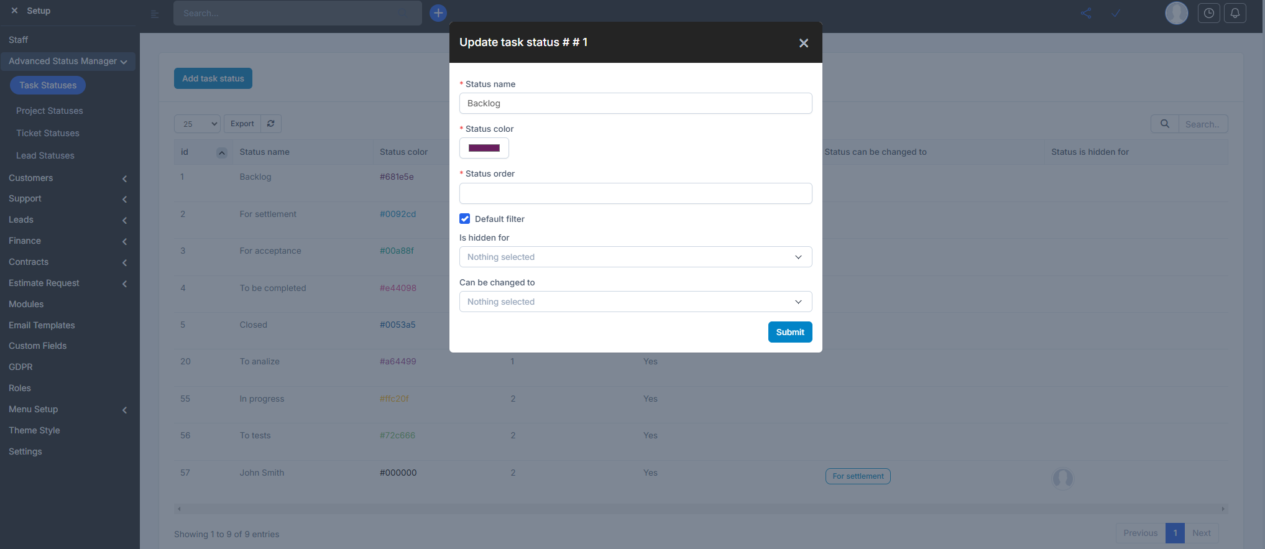Open the notifications bell icon

(x=1235, y=13)
